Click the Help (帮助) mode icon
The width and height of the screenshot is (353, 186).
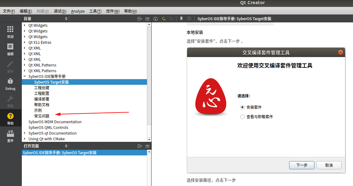tap(10, 119)
